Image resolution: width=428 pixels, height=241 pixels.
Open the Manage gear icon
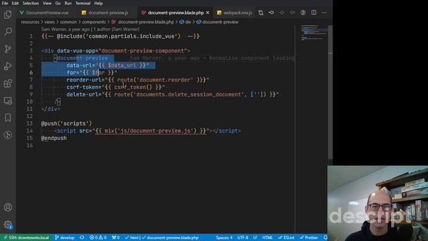tap(8, 225)
